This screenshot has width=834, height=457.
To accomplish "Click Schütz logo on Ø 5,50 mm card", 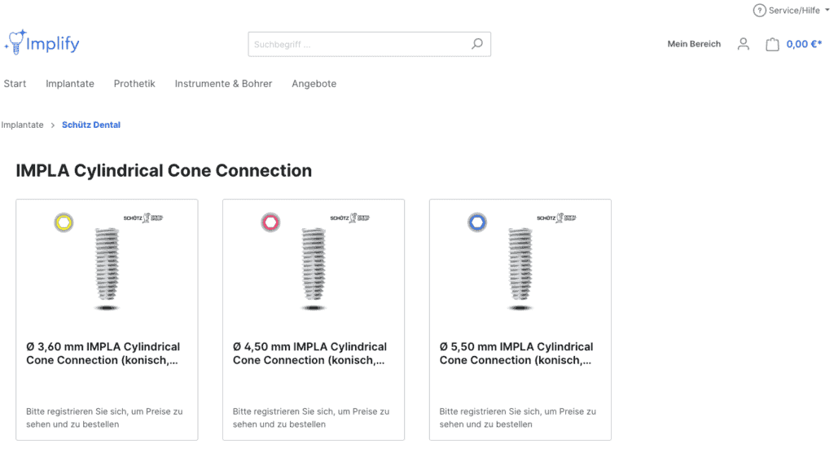I will point(557,218).
